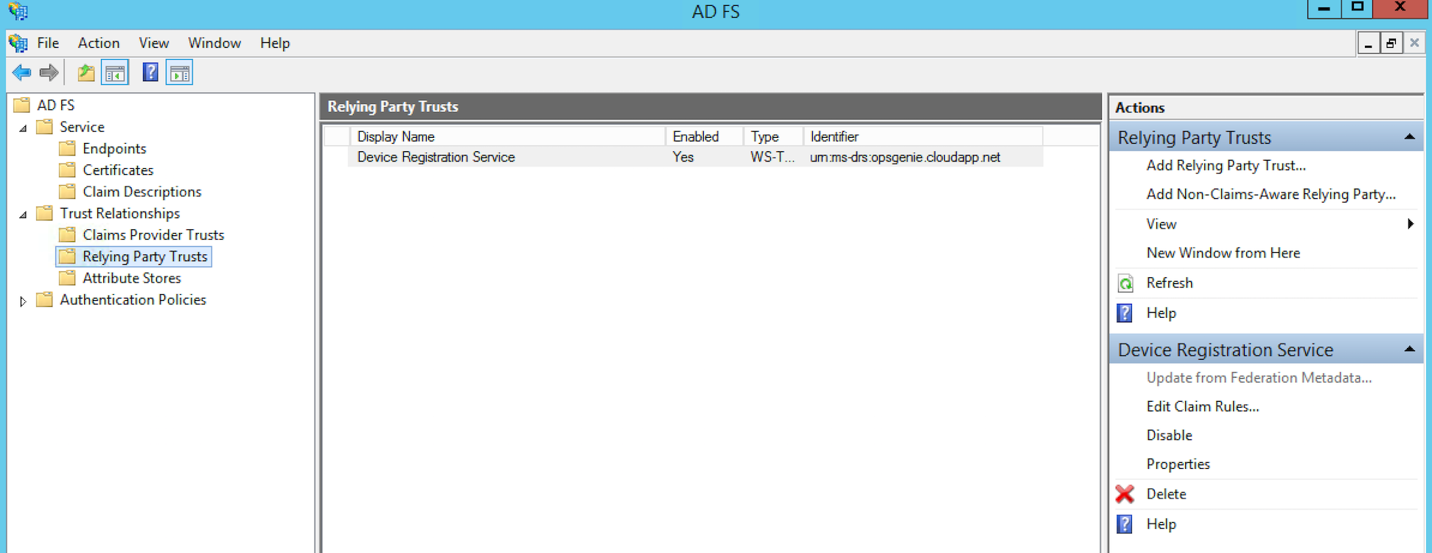The image size is (1432, 553).
Task: Sort by Type column header
Action: [x=773, y=136]
